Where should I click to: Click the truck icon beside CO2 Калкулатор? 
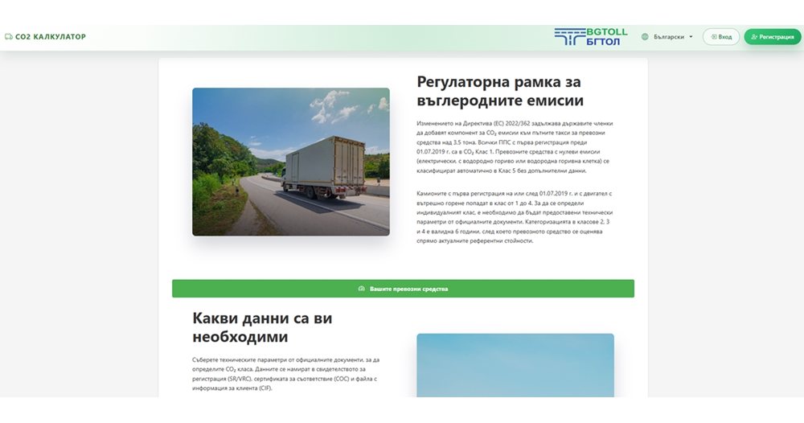pyautogui.click(x=8, y=37)
